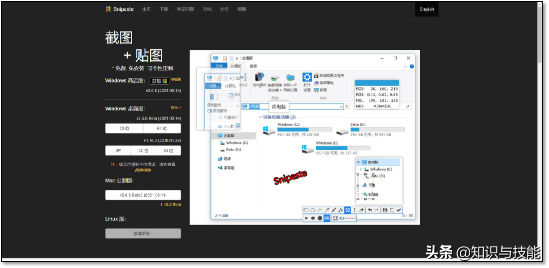
Task: Switch to the 计算机 ribbon tab
Action: (x=236, y=66)
